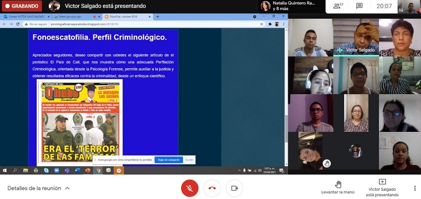
Task: Hang up the call with the red phone button
Action: pyautogui.click(x=212, y=188)
